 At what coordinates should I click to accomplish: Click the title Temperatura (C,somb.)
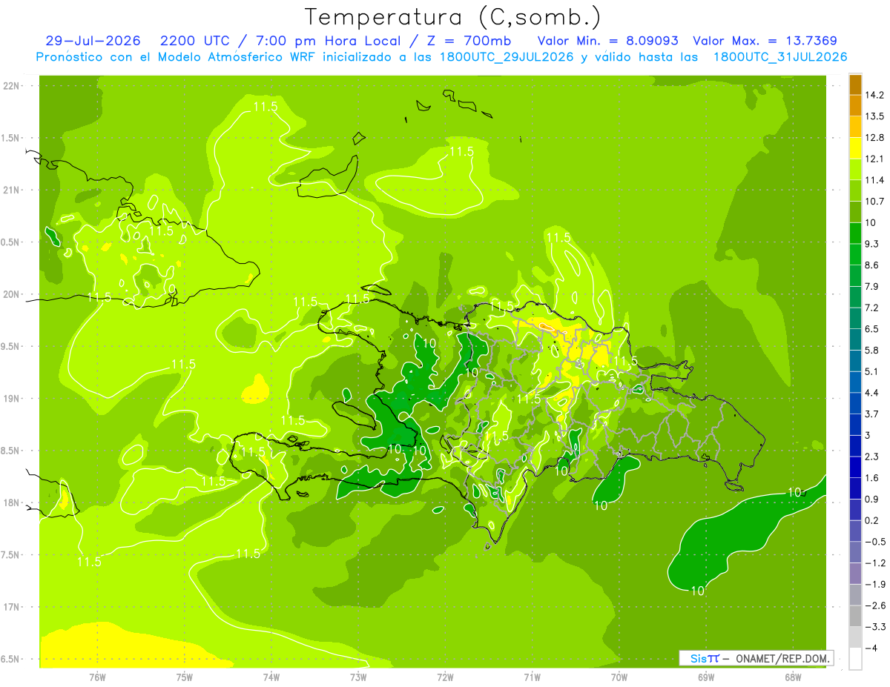point(453,17)
